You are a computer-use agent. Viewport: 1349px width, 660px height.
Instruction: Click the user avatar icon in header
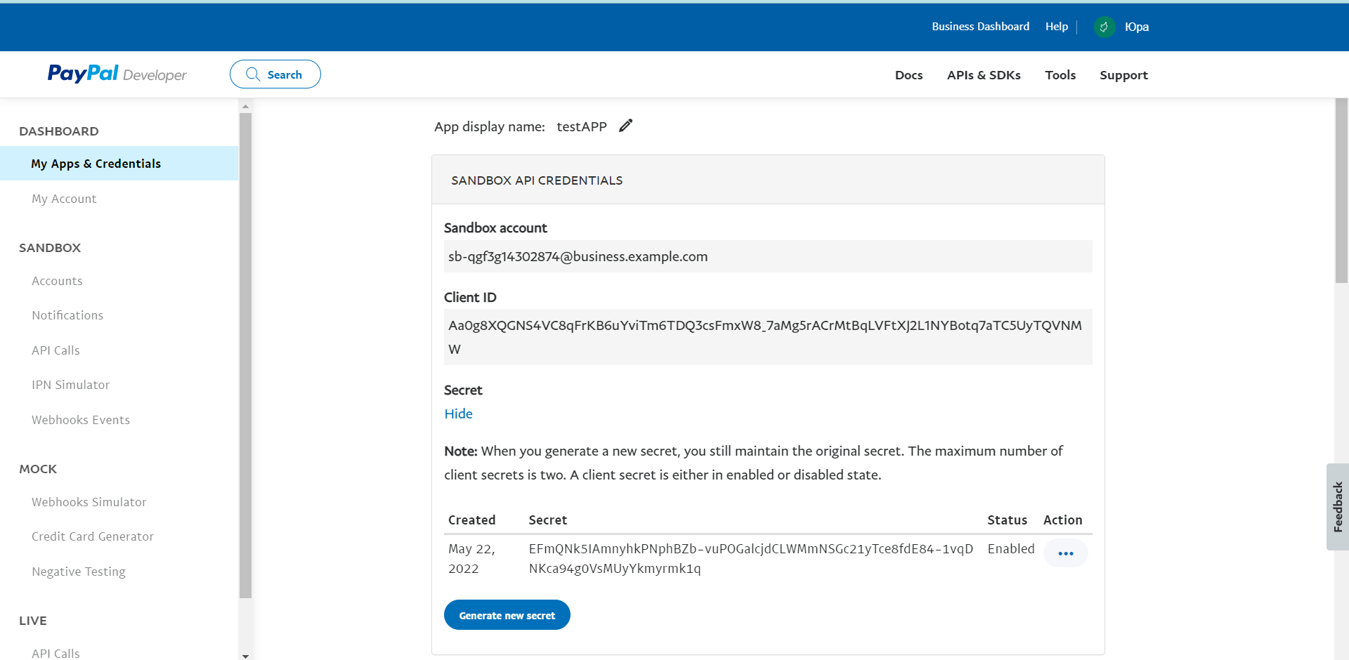[x=1104, y=27]
